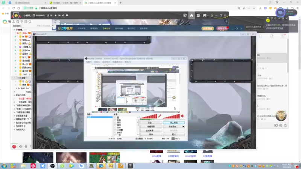Open the 道具商城 tab in 09 platform

(144, 29)
